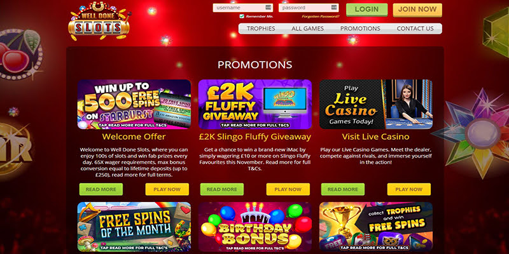Click the JOIN NOW button

(x=417, y=10)
